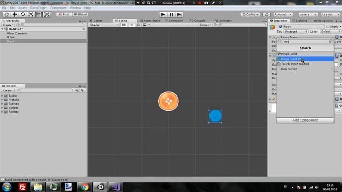Click the component search field
Viewport: 342px width, 192px height.
coord(305,42)
